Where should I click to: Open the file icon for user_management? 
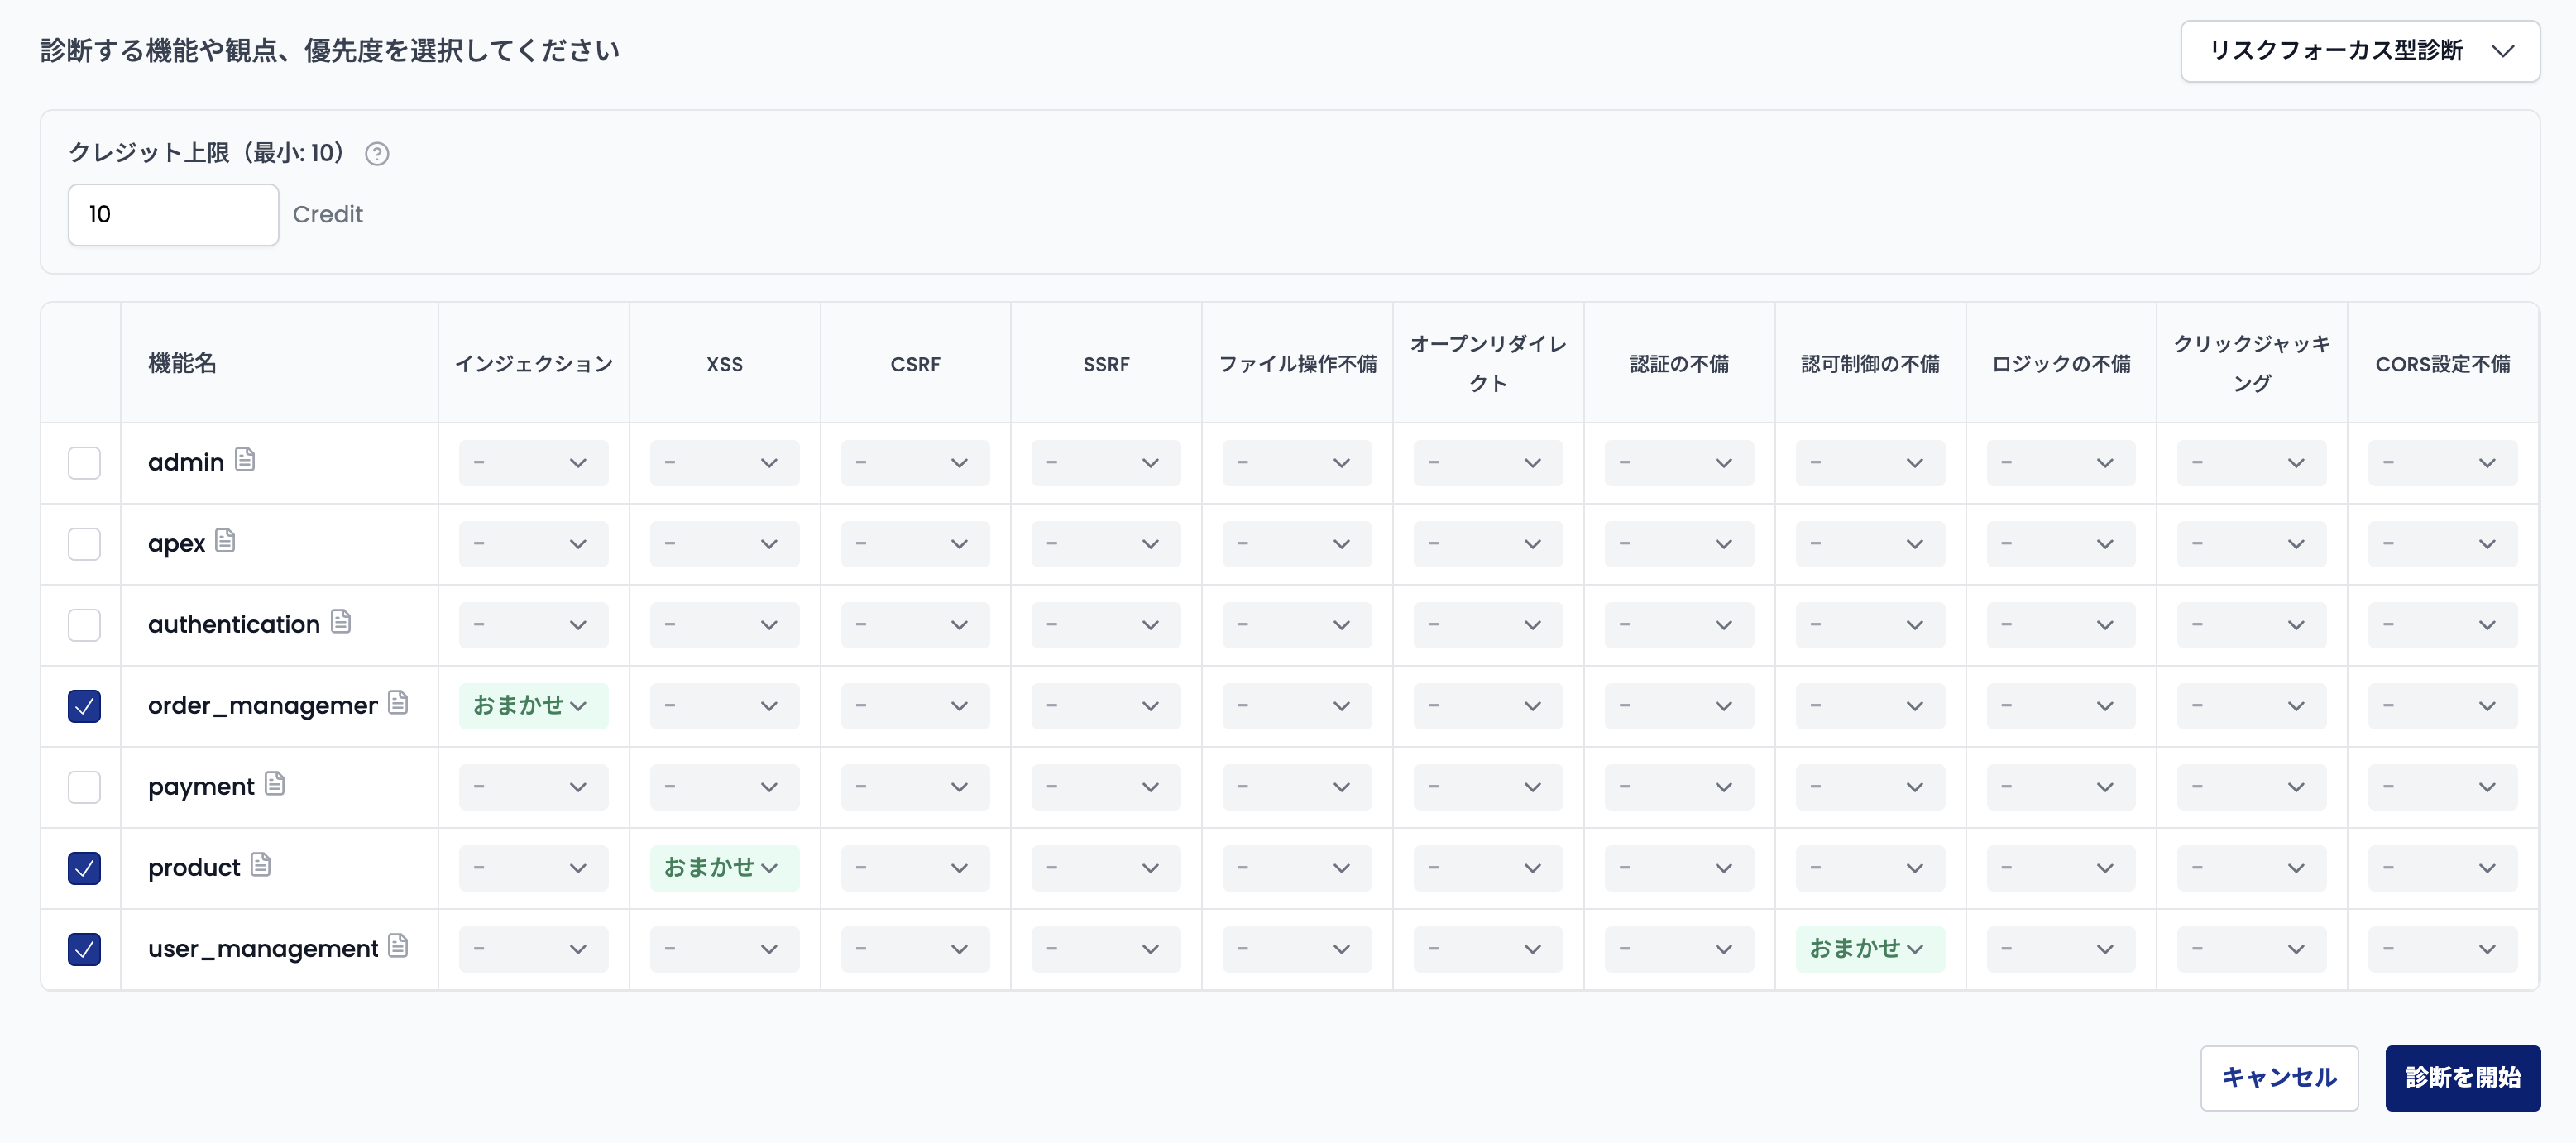pyautogui.click(x=398, y=946)
